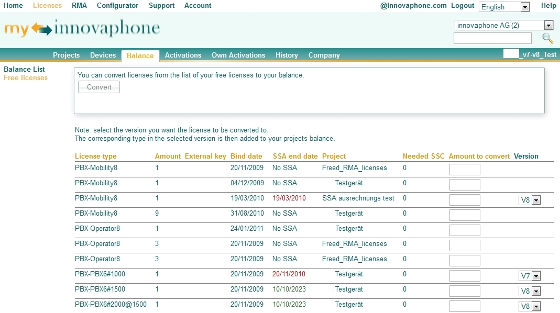Click the Needed SSC column header
Viewport: 560px width, 313px height.
click(424, 156)
